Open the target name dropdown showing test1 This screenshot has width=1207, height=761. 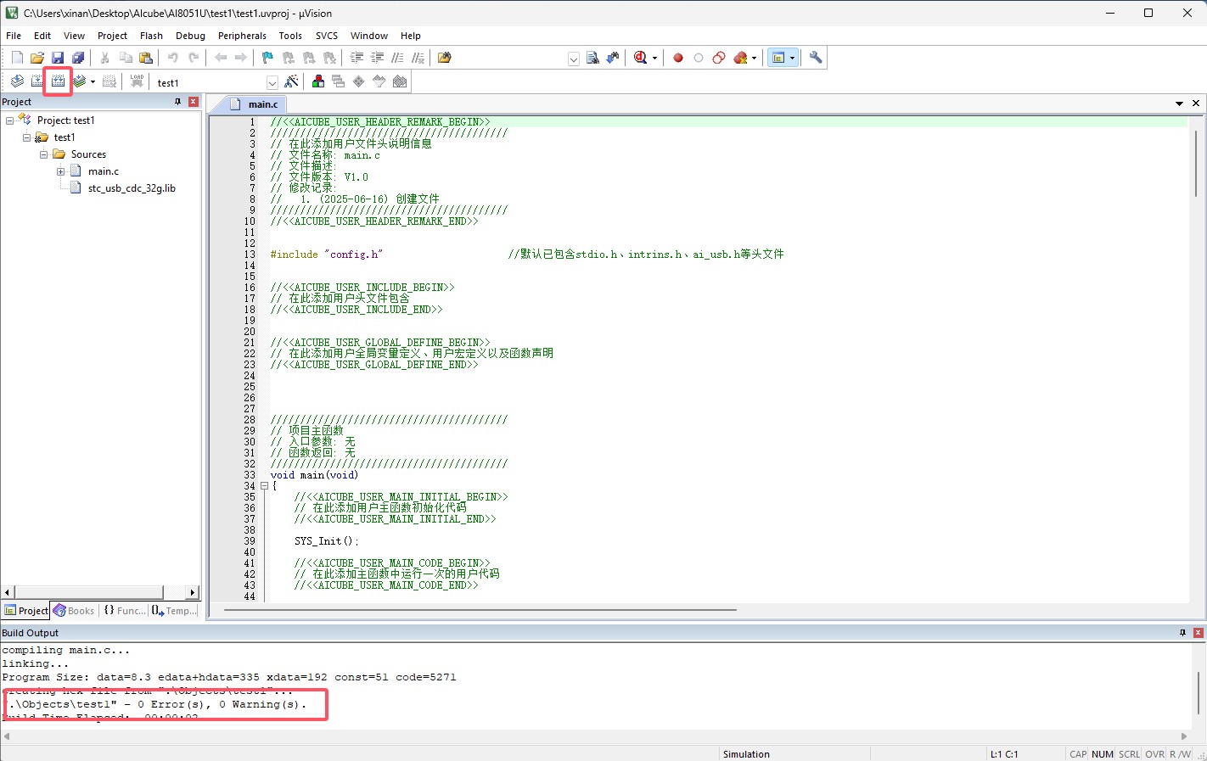click(x=272, y=82)
